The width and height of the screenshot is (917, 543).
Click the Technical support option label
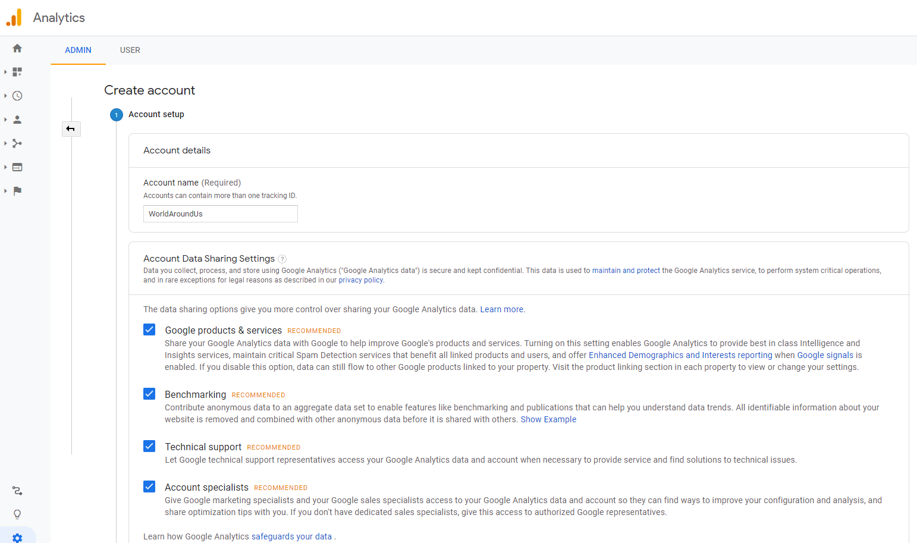coord(203,447)
